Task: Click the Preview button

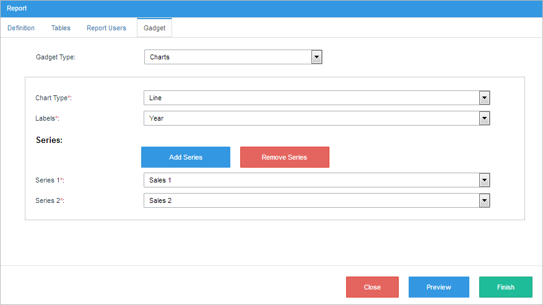Action: 438,287
